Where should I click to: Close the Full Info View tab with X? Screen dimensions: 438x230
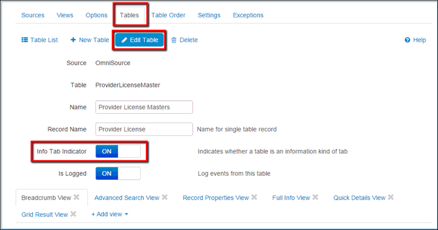pos(315,197)
